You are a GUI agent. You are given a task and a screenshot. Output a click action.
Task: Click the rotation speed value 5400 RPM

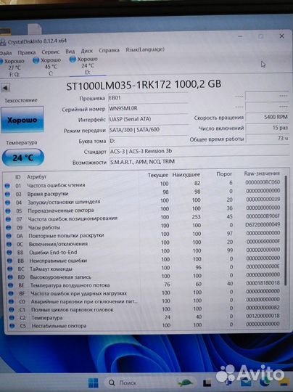pos(267,117)
